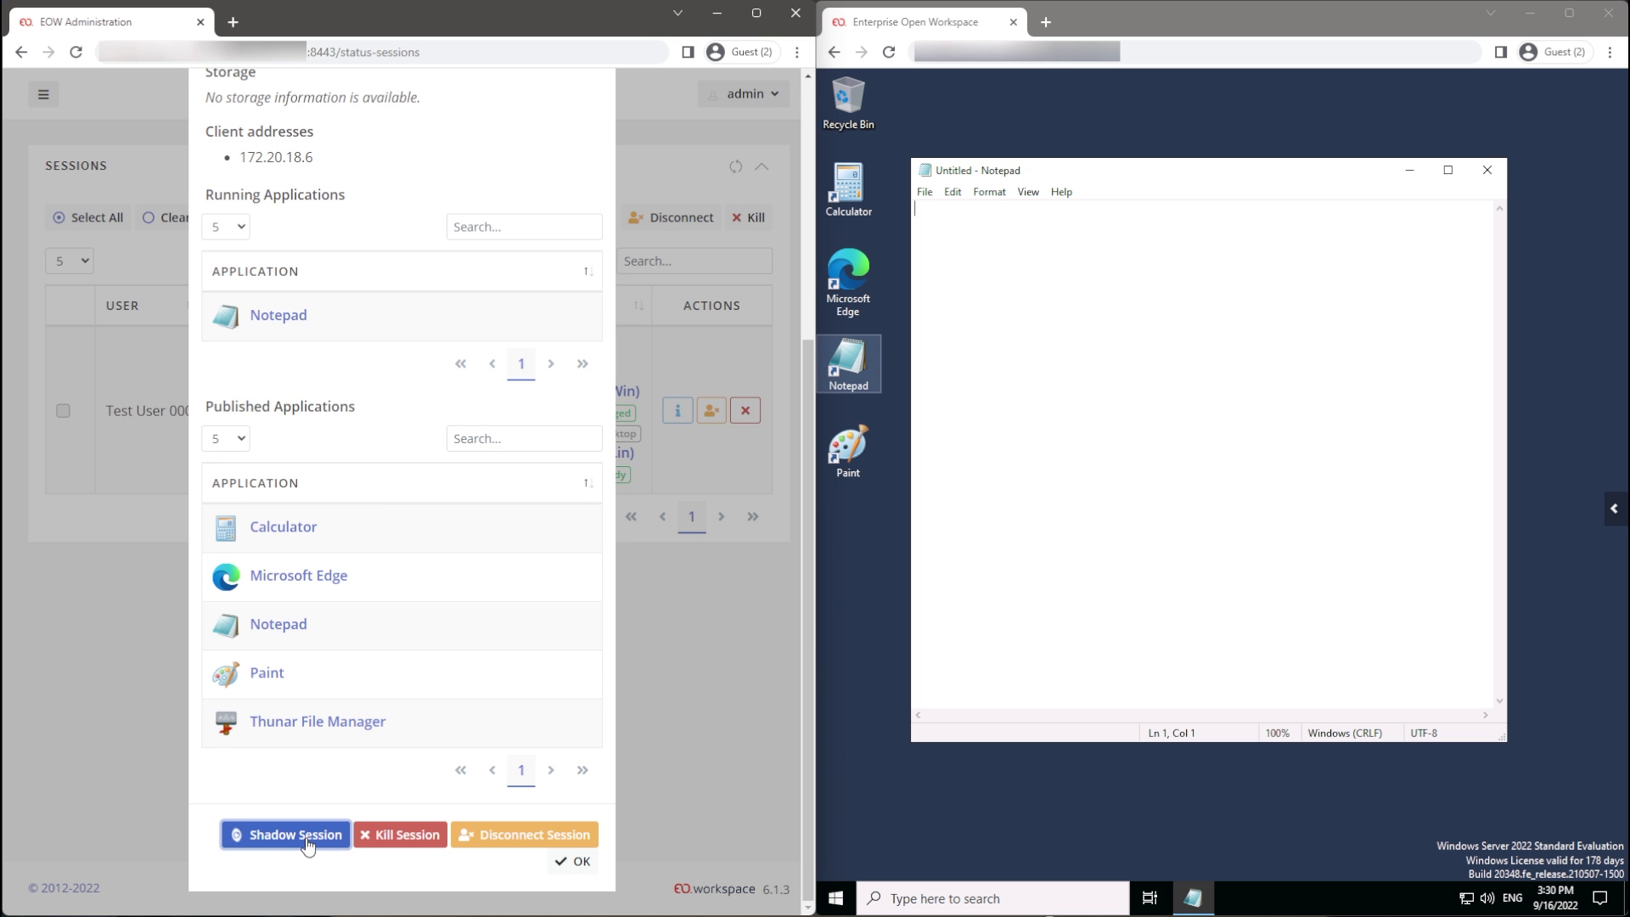The height and width of the screenshot is (917, 1630).
Task: Click the red kill action icon
Action: (745, 411)
